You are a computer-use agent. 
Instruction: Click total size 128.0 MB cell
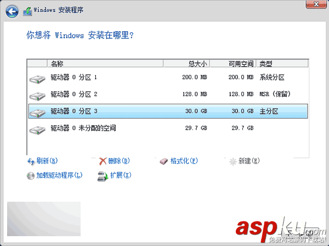point(195,95)
